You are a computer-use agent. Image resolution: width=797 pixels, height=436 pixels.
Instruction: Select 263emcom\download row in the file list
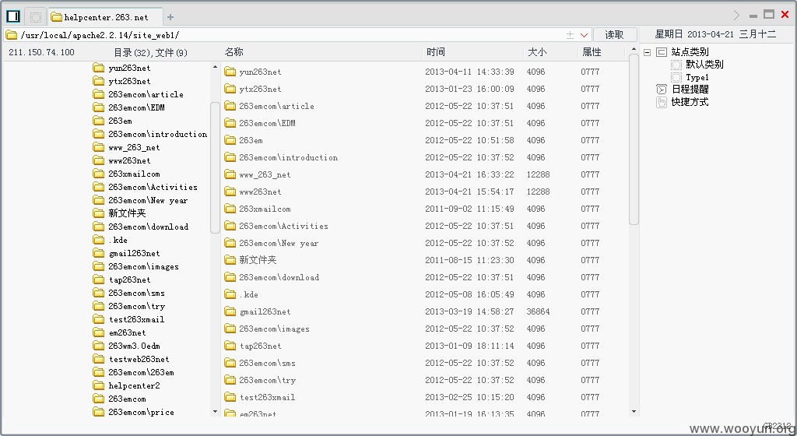pos(425,277)
